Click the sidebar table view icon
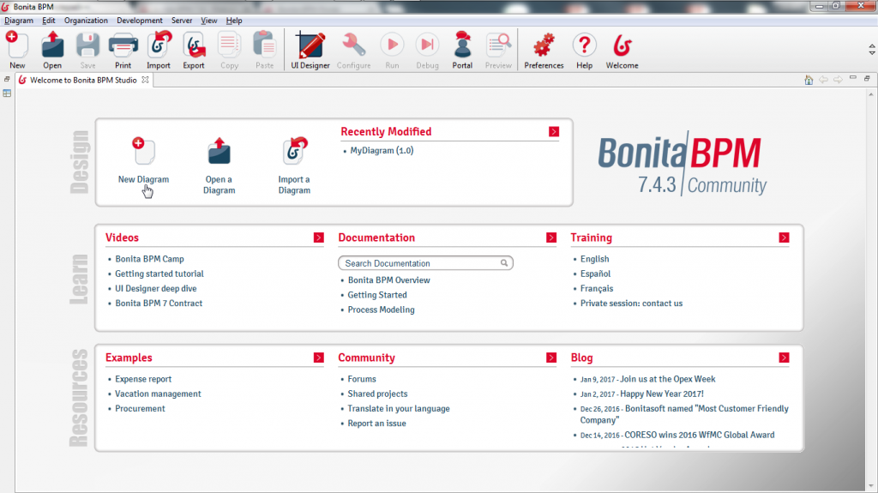The height and width of the screenshot is (493, 878). 7,93
